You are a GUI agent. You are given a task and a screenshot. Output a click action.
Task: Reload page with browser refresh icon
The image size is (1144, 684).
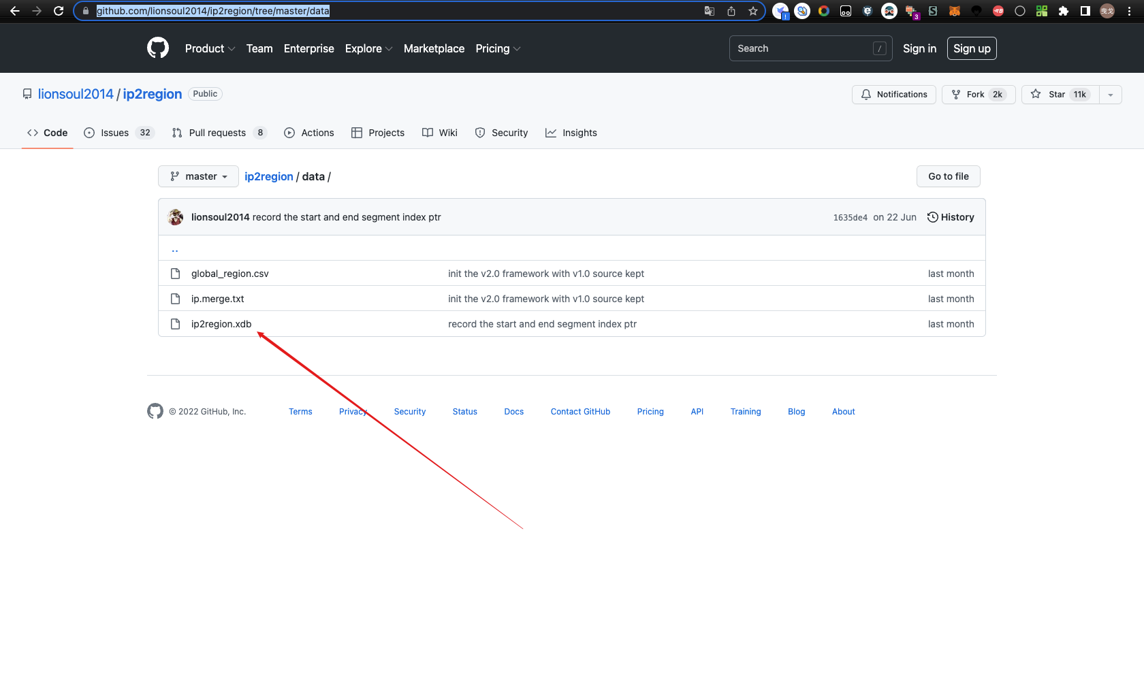tap(59, 11)
